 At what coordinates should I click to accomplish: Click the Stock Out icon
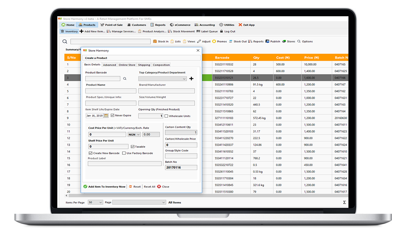click(230, 41)
